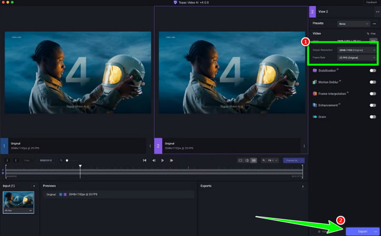This screenshot has height=236, width=381.
Task: Click the timeline zoom magnifier icon
Action: (x=61, y=160)
